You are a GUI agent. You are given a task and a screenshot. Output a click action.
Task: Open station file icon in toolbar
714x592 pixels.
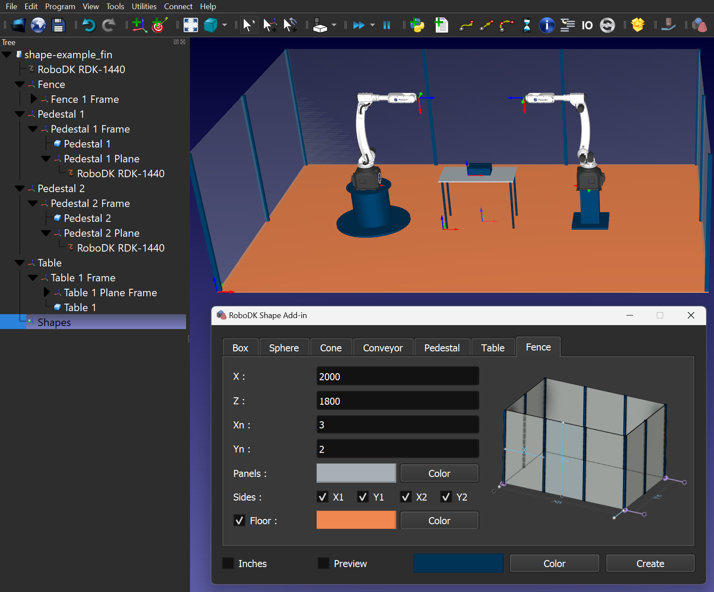tap(18, 25)
